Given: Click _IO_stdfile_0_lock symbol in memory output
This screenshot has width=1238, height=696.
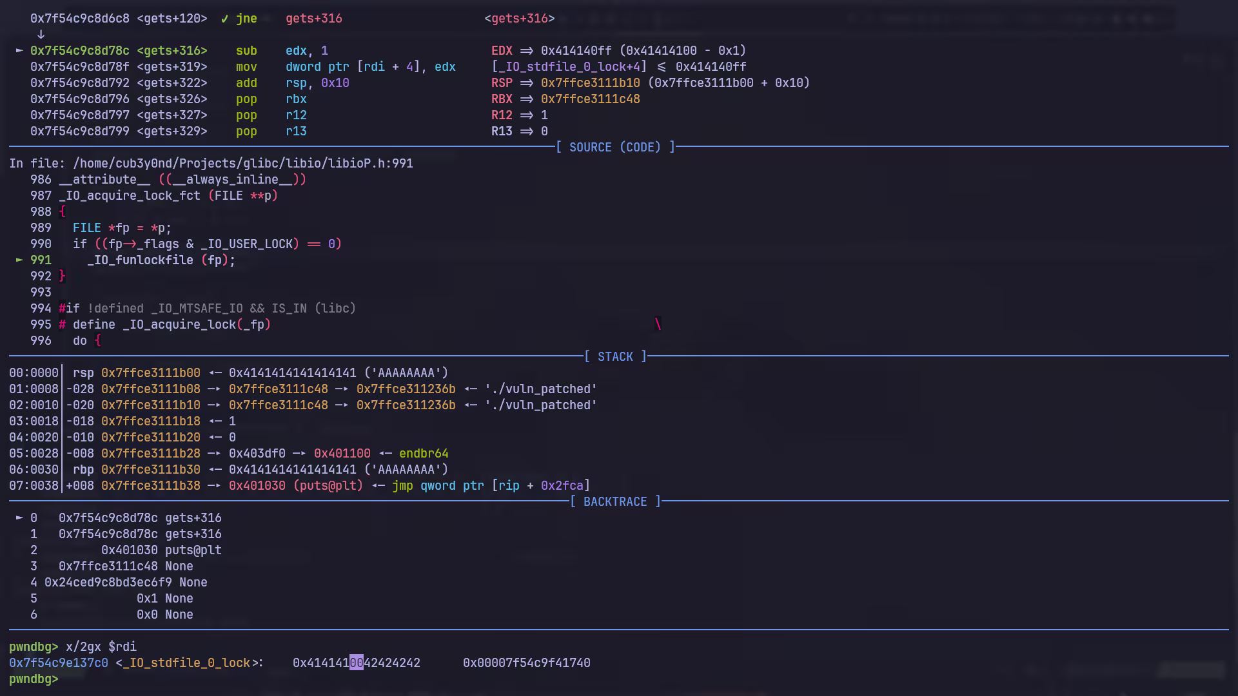Looking at the screenshot, I should [186, 662].
